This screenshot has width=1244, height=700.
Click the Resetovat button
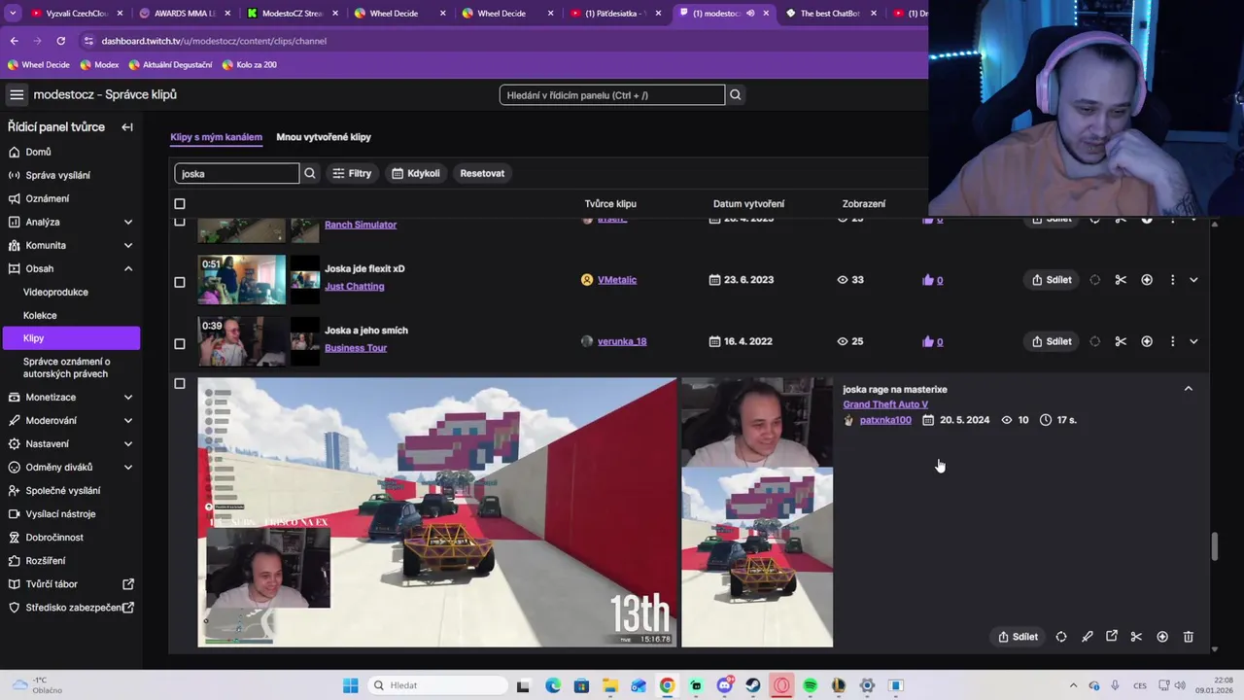pyautogui.click(x=482, y=173)
